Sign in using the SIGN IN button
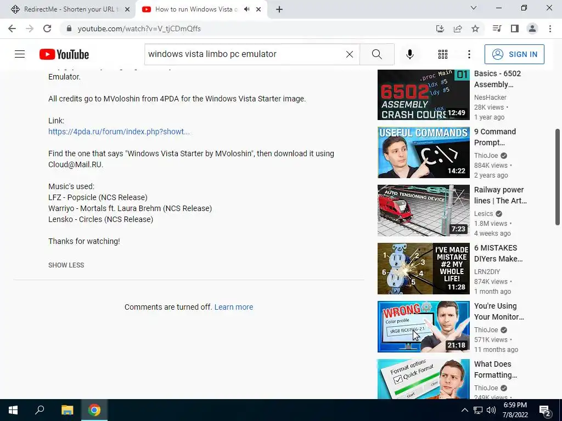The width and height of the screenshot is (562, 421). (514, 54)
